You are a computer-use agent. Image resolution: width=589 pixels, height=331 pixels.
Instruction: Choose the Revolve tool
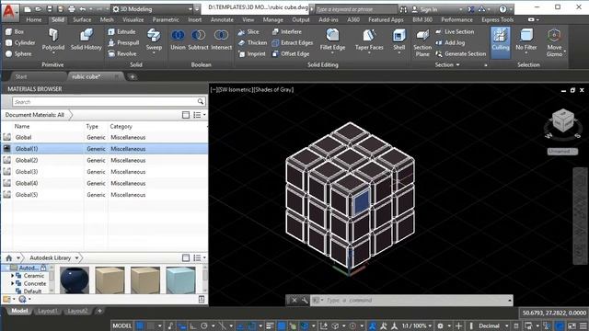(x=122, y=53)
